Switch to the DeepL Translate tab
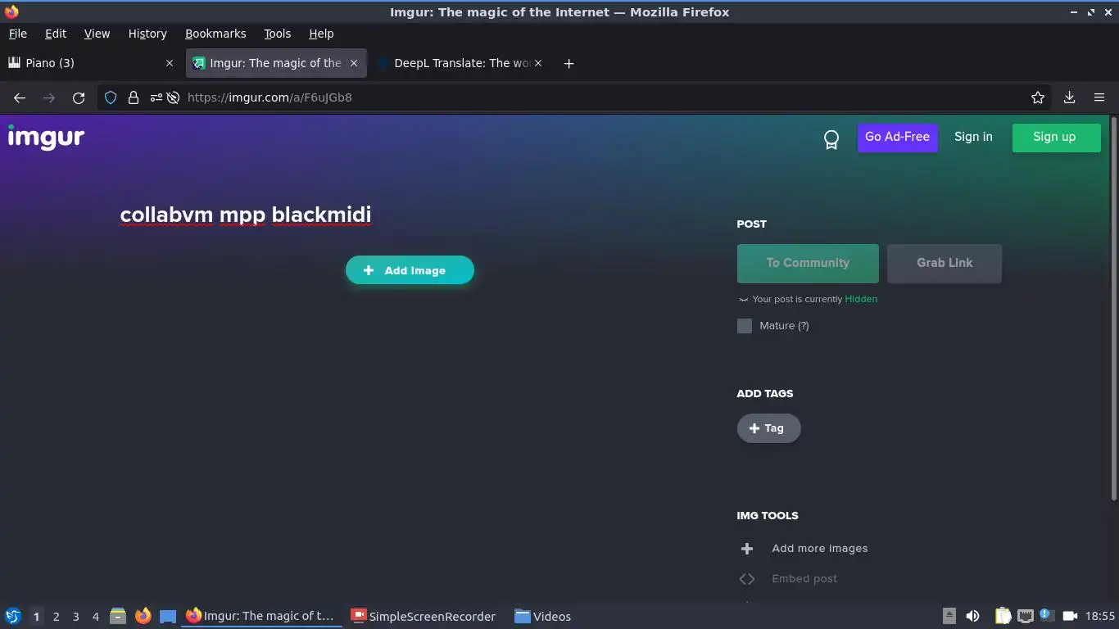1119x629 pixels. pos(462,63)
